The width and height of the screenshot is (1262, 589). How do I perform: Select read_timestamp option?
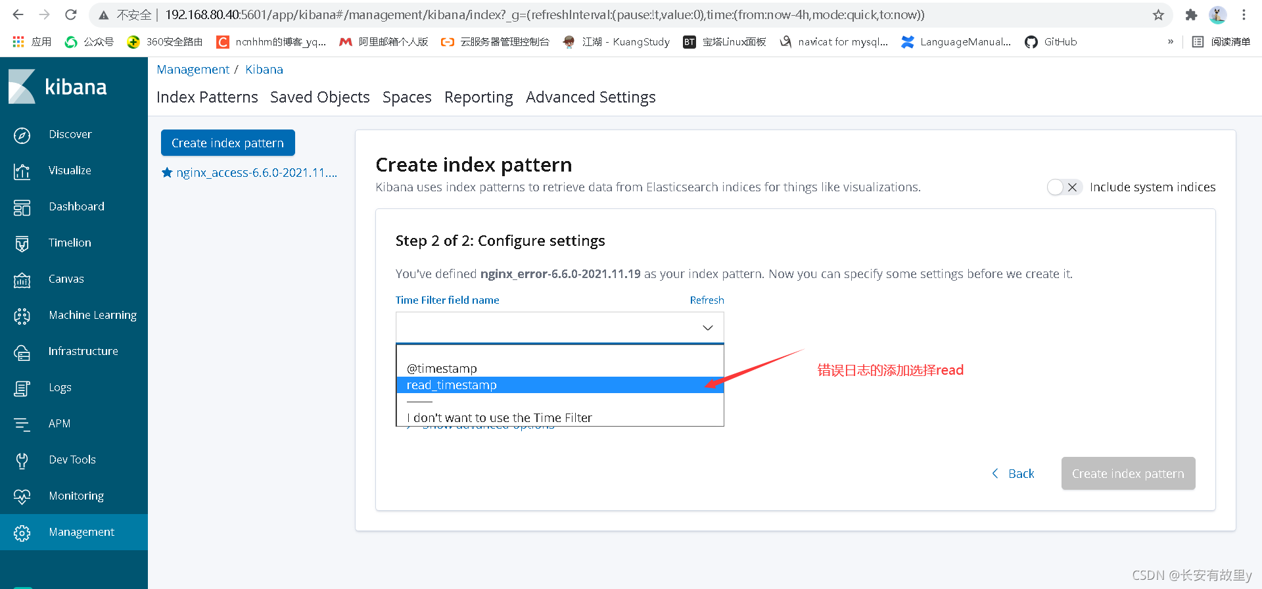(559, 385)
